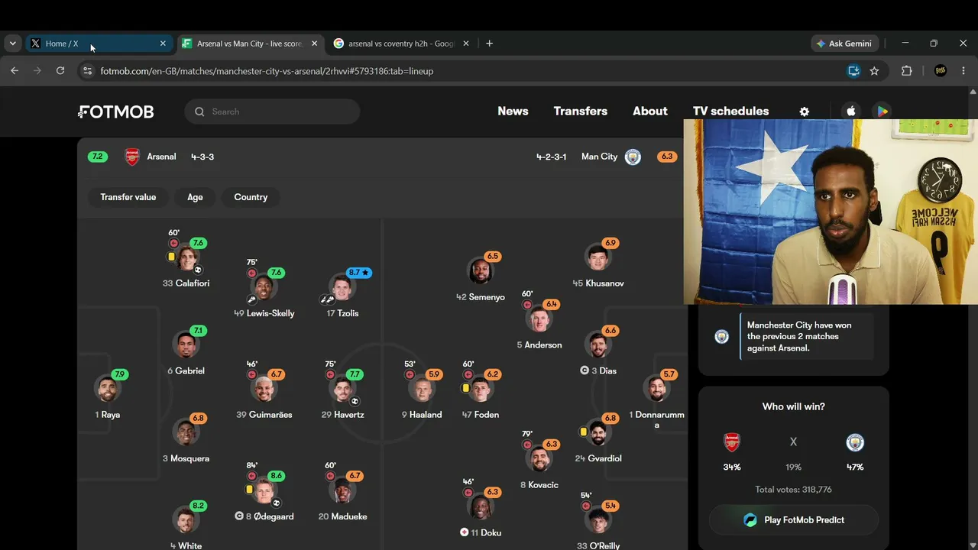Click the browser address bar URL
978x550 pixels.
coord(267,71)
